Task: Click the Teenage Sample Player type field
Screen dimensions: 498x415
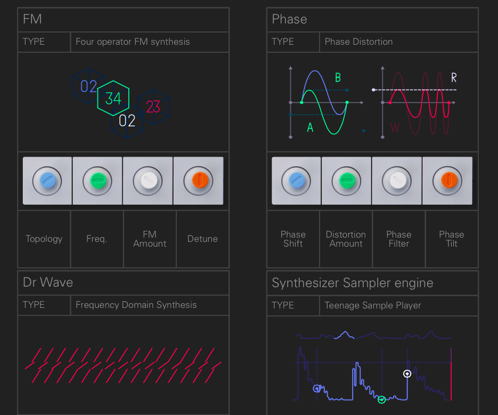Action: point(398,305)
